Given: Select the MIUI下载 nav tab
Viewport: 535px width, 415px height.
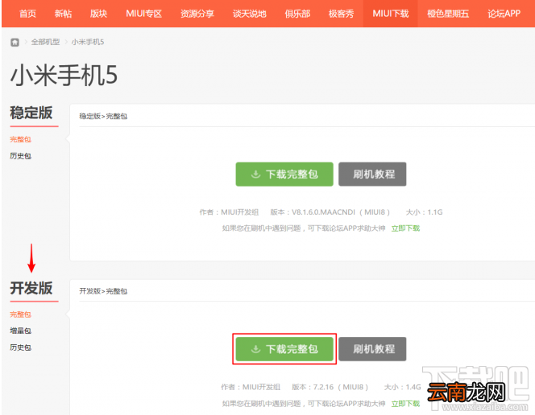Looking at the screenshot, I should [390, 14].
